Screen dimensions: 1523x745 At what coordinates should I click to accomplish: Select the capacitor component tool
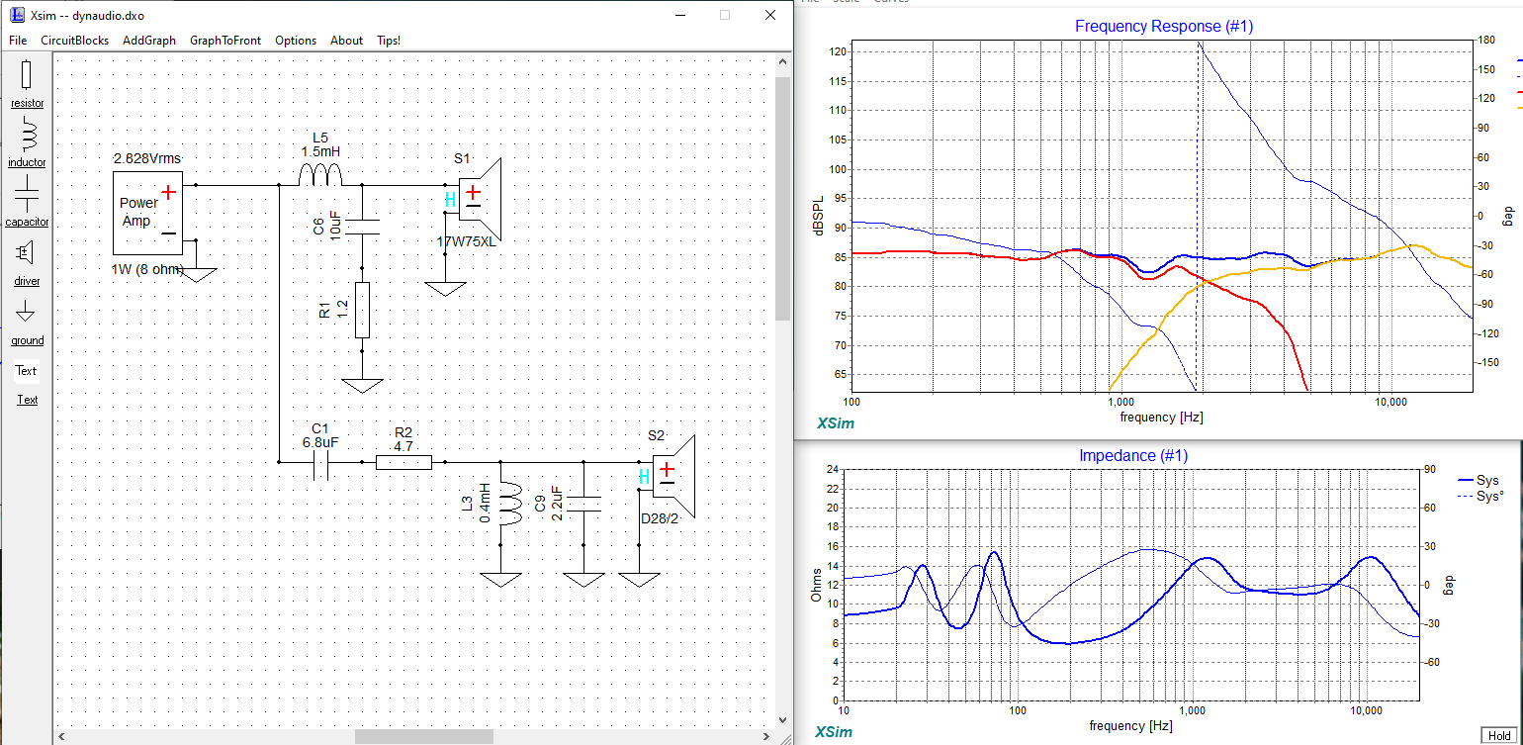(27, 203)
